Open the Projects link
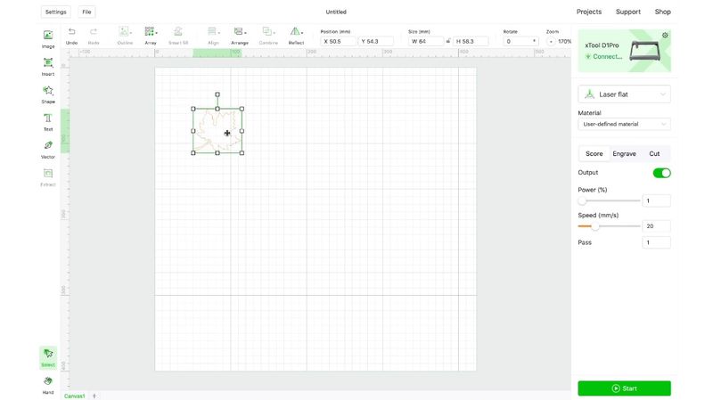Screen dimensions: 713x400 [588, 12]
